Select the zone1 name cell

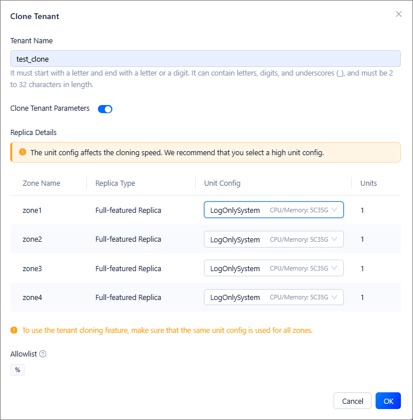32,210
